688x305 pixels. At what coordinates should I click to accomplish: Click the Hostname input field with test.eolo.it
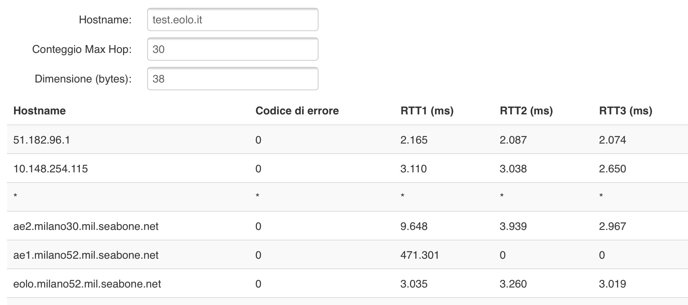pyautogui.click(x=232, y=20)
